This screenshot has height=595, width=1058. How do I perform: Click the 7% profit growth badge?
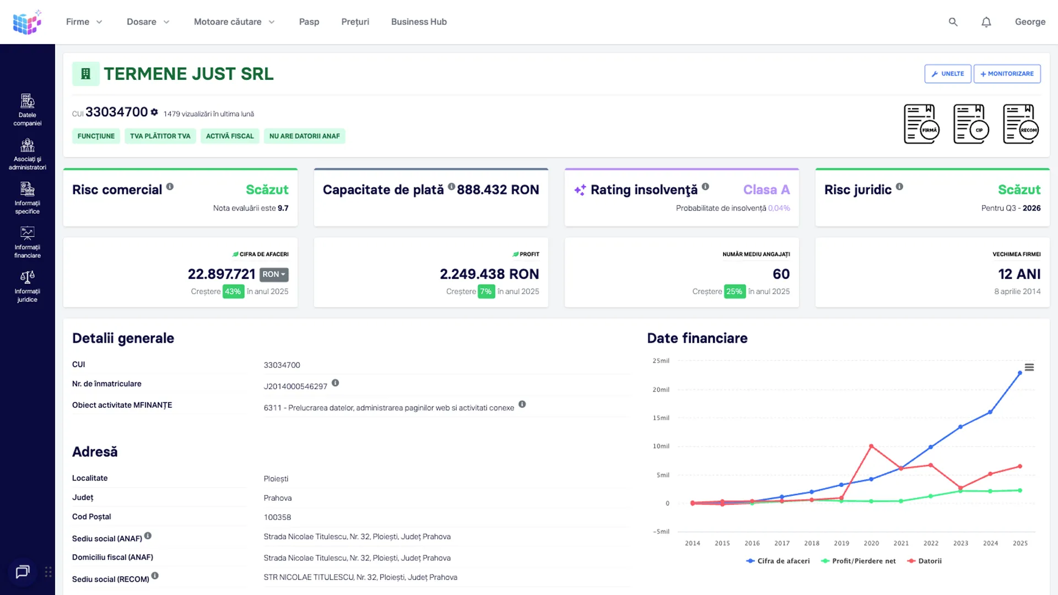click(486, 291)
